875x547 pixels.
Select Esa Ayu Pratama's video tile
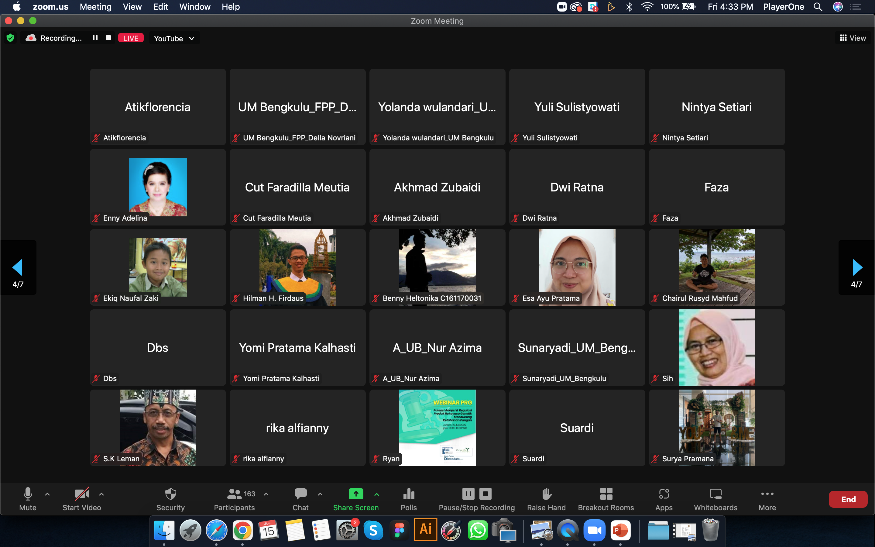click(x=577, y=267)
